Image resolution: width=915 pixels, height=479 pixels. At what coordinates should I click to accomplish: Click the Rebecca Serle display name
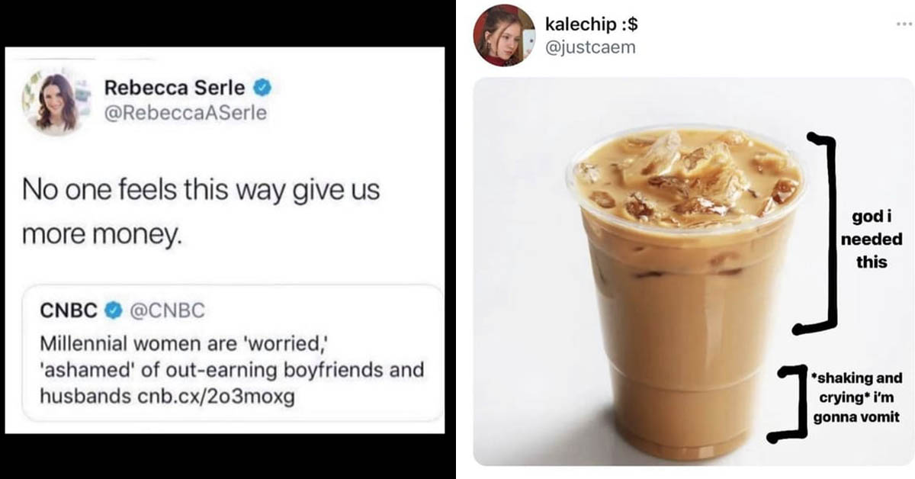pyautogui.click(x=175, y=88)
